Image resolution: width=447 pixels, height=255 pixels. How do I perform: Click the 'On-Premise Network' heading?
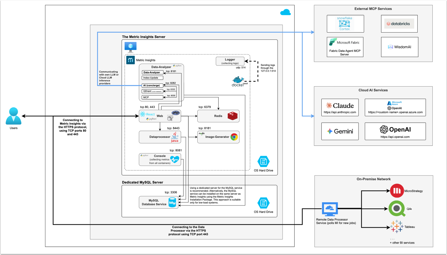tap(373, 179)
